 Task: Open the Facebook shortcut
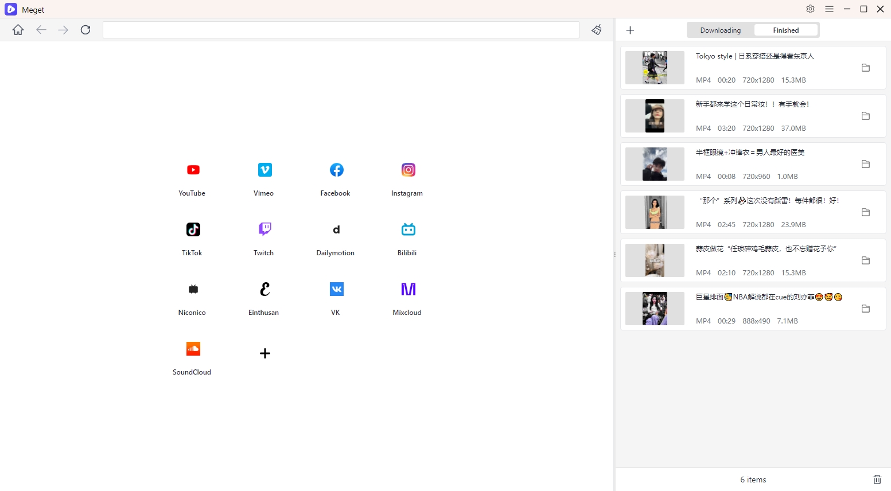pos(336,170)
